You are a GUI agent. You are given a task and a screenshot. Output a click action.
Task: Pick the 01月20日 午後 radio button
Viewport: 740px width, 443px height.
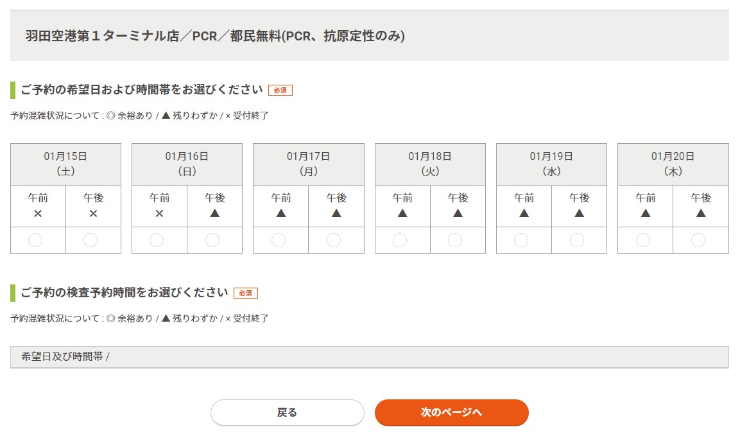pyautogui.click(x=698, y=240)
